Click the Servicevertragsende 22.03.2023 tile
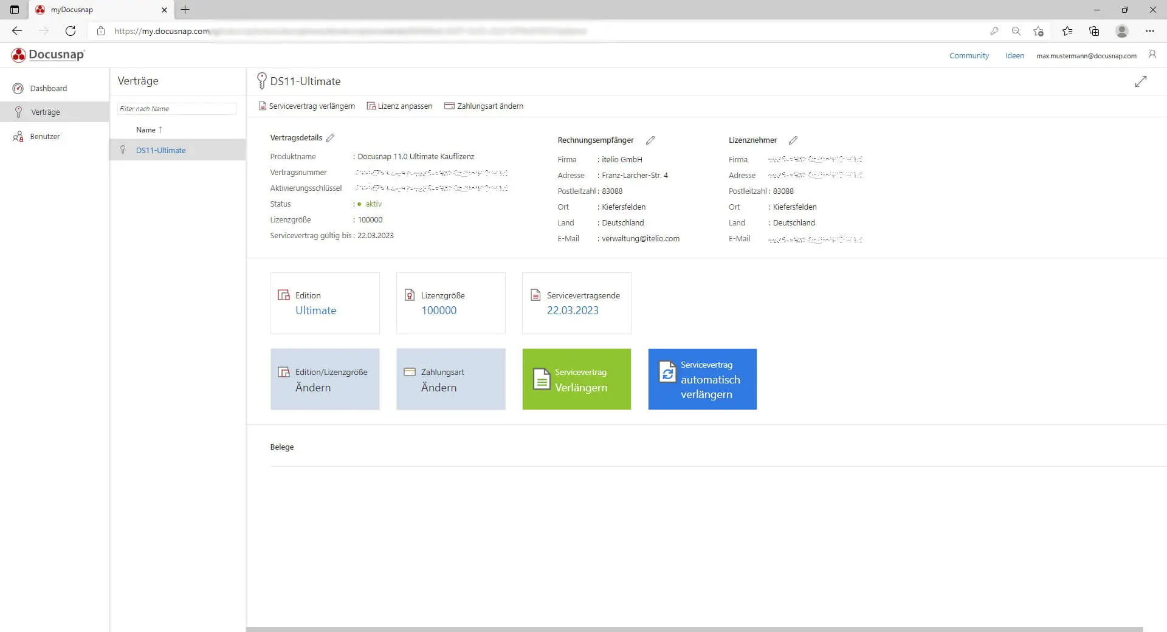This screenshot has height=632, width=1167. click(x=577, y=303)
